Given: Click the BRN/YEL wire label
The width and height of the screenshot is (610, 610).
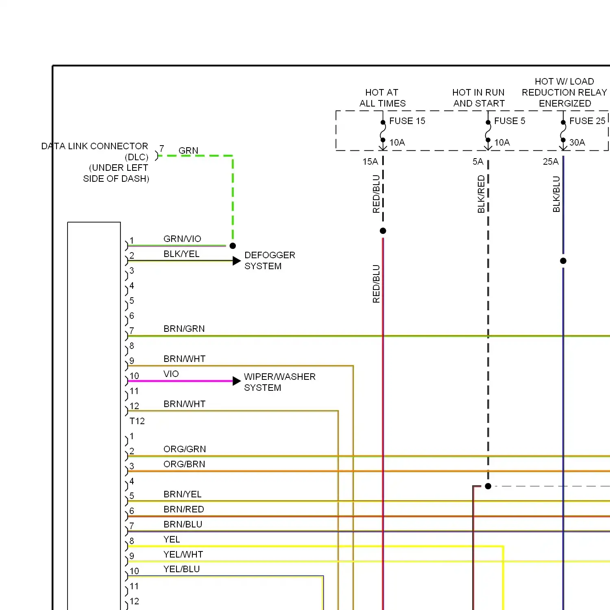Looking at the screenshot, I should point(182,494).
